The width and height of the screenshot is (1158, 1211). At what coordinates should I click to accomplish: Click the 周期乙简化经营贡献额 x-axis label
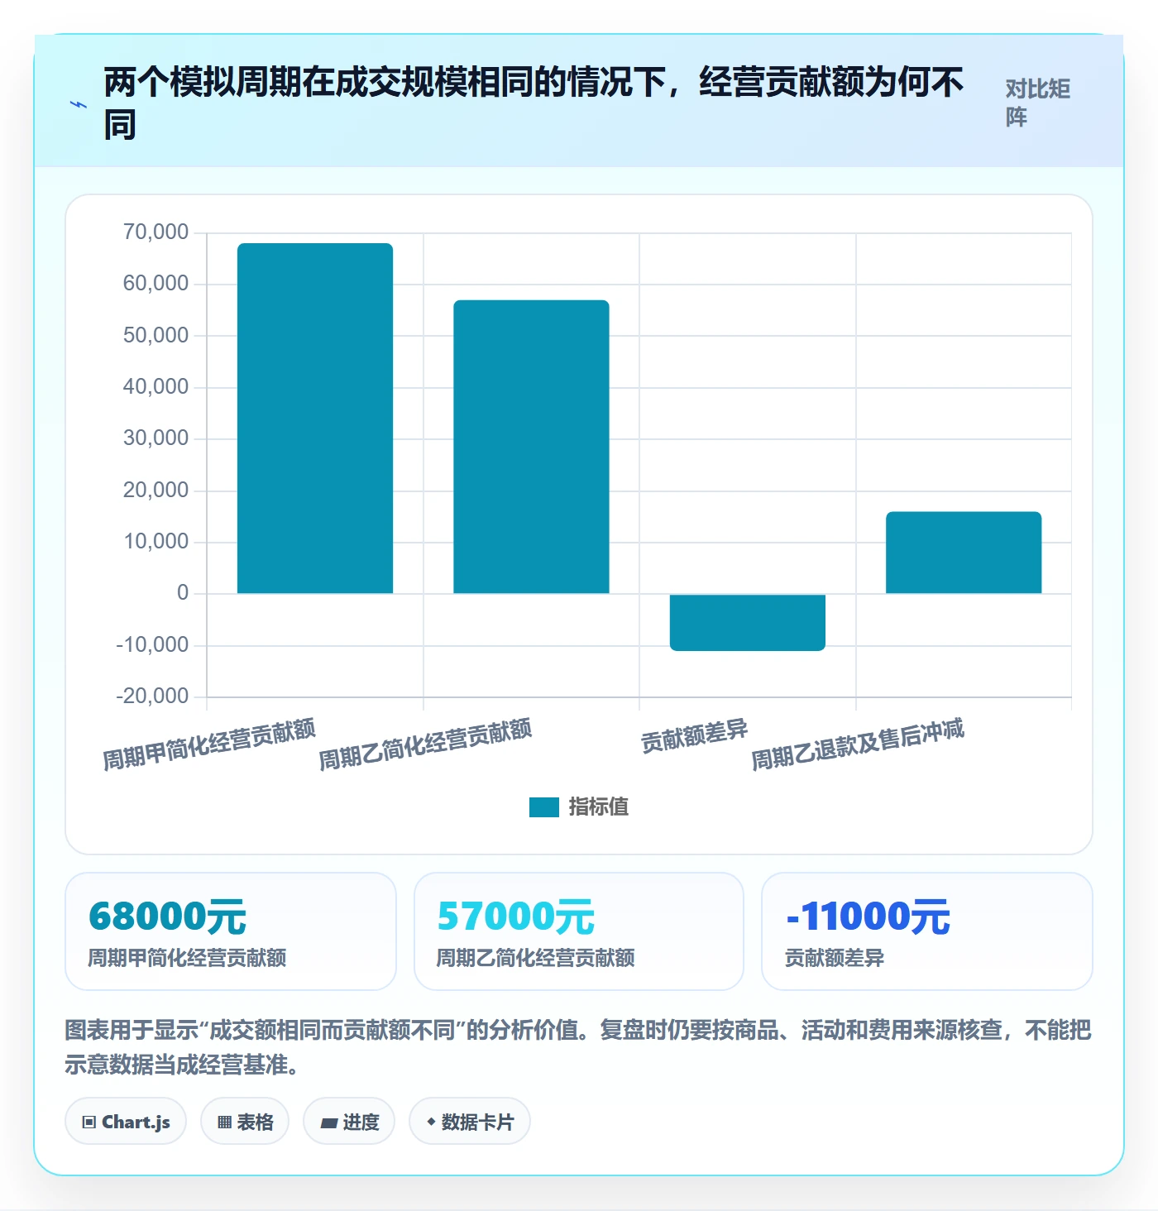click(425, 744)
